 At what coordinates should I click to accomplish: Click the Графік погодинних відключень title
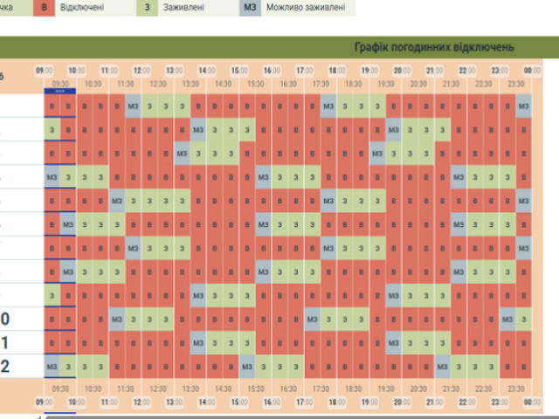tap(434, 46)
